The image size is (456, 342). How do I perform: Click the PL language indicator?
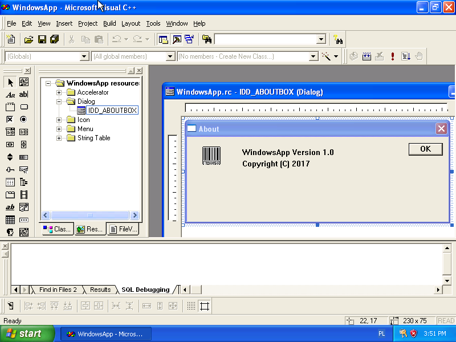382,334
